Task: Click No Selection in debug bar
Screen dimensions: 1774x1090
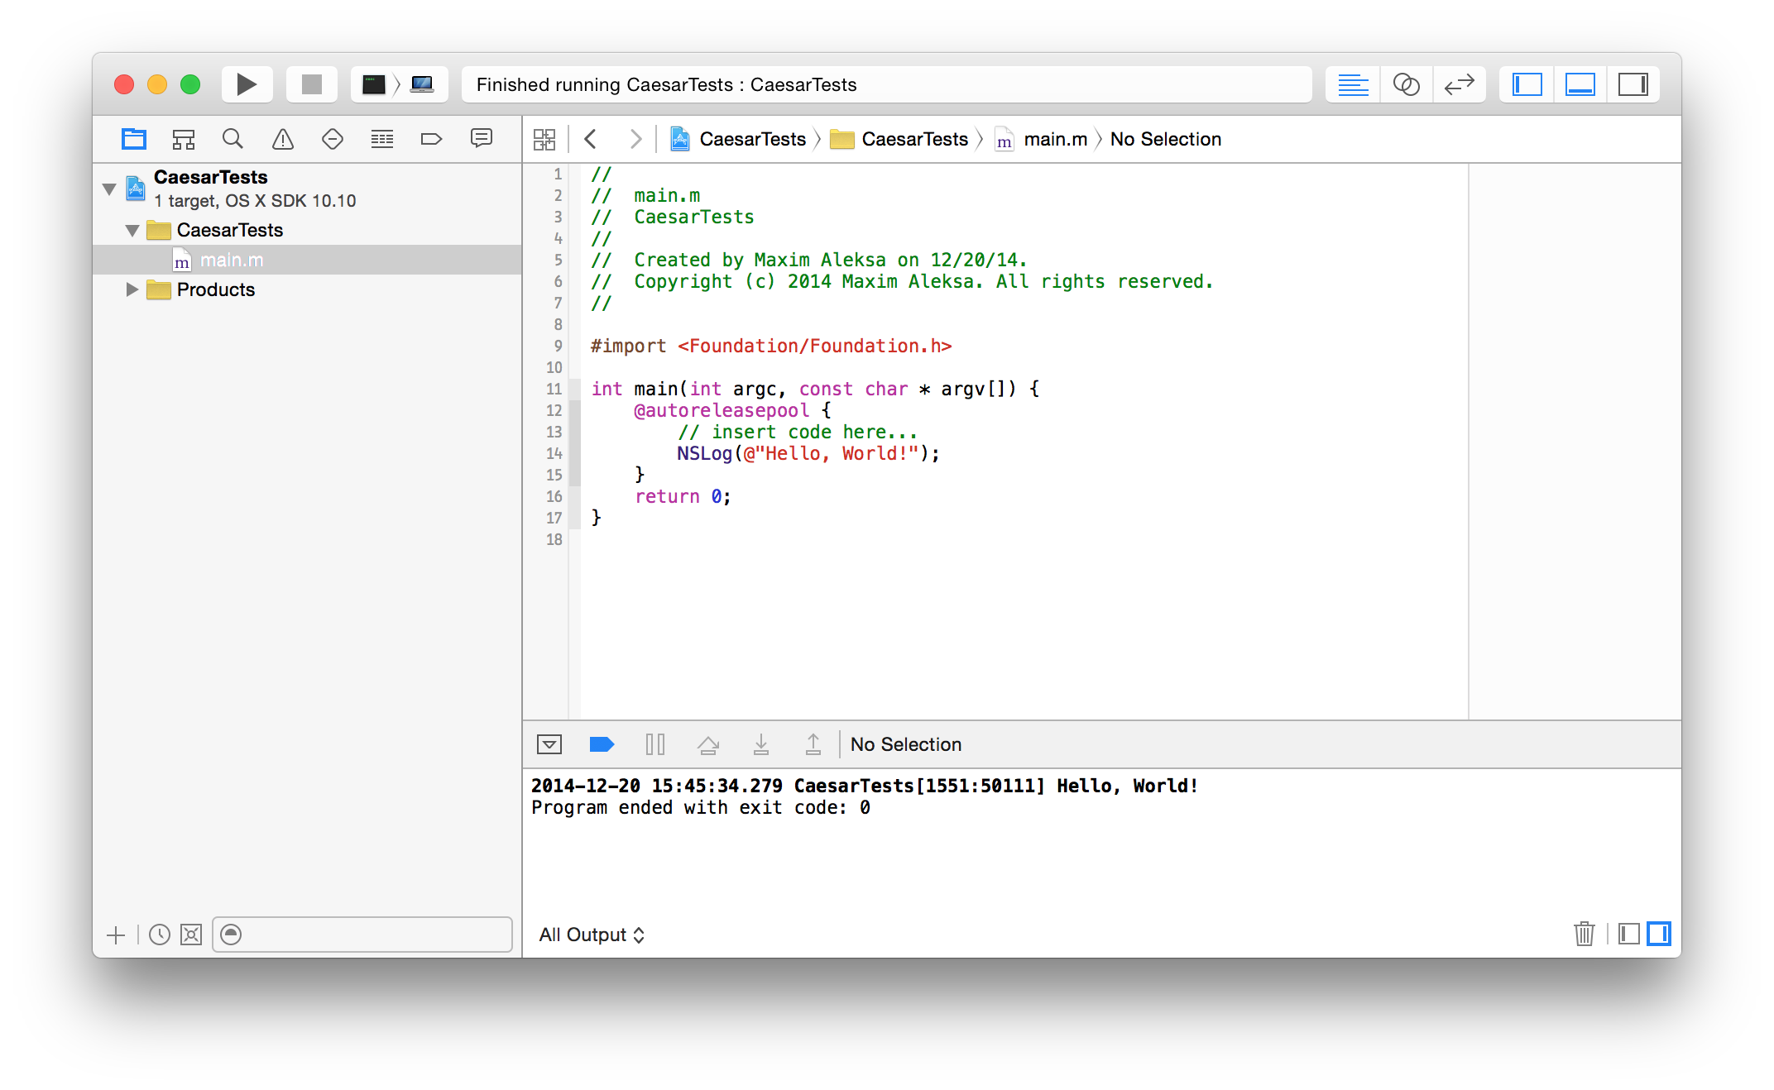Action: coord(906,744)
